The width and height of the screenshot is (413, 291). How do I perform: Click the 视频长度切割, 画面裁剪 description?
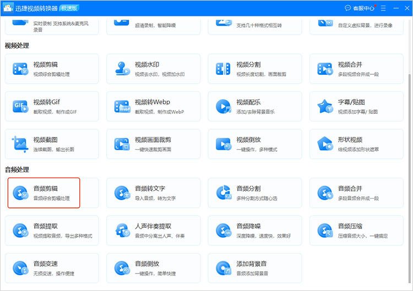coord(261,74)
